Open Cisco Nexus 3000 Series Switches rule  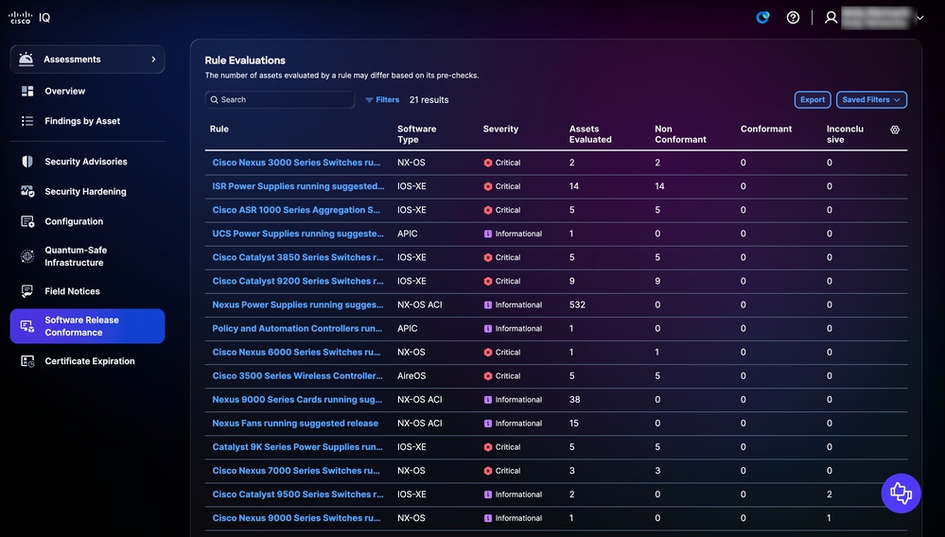[x=296, y=163]
